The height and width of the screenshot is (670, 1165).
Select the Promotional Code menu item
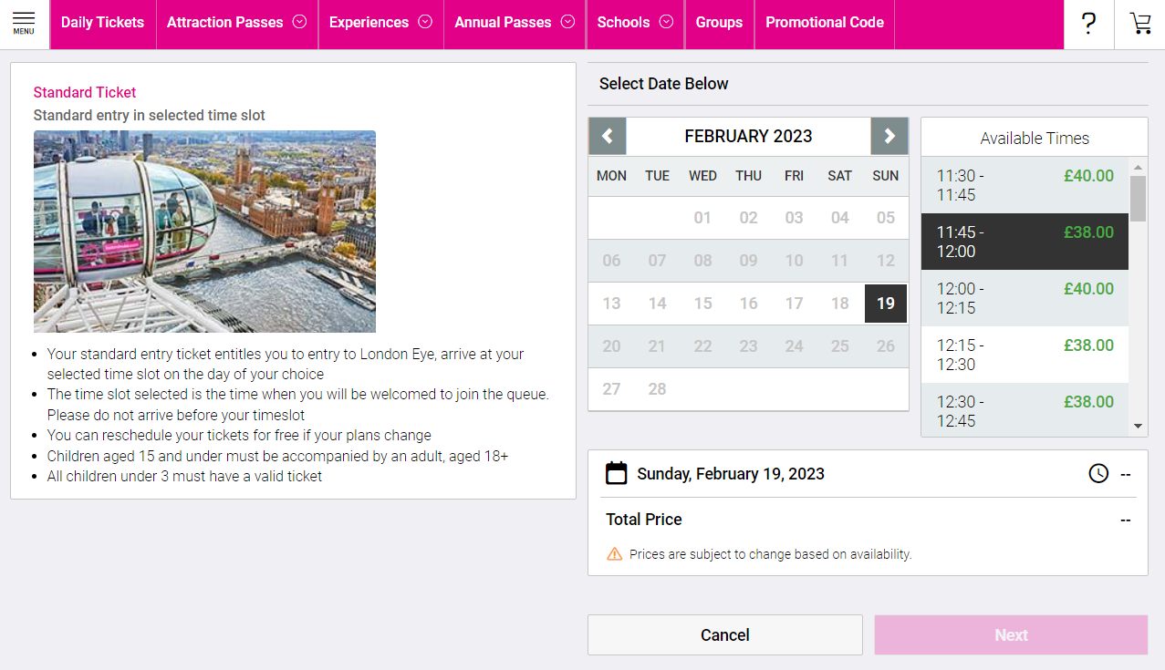pos(824,23)
